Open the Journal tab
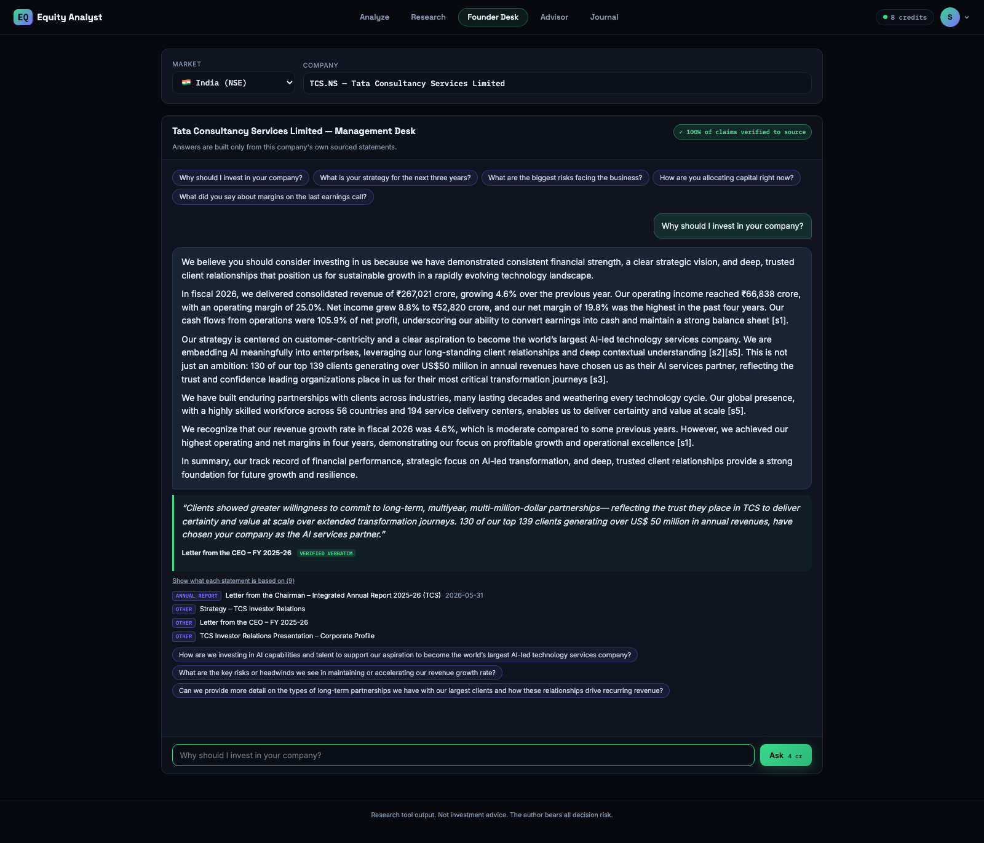Screen dimensions: 984x843 coord(604,17)
